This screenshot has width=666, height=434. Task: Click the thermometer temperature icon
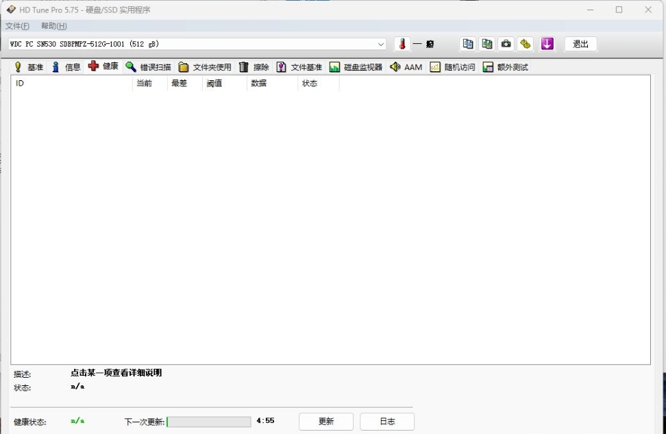[x=402, y=44]
